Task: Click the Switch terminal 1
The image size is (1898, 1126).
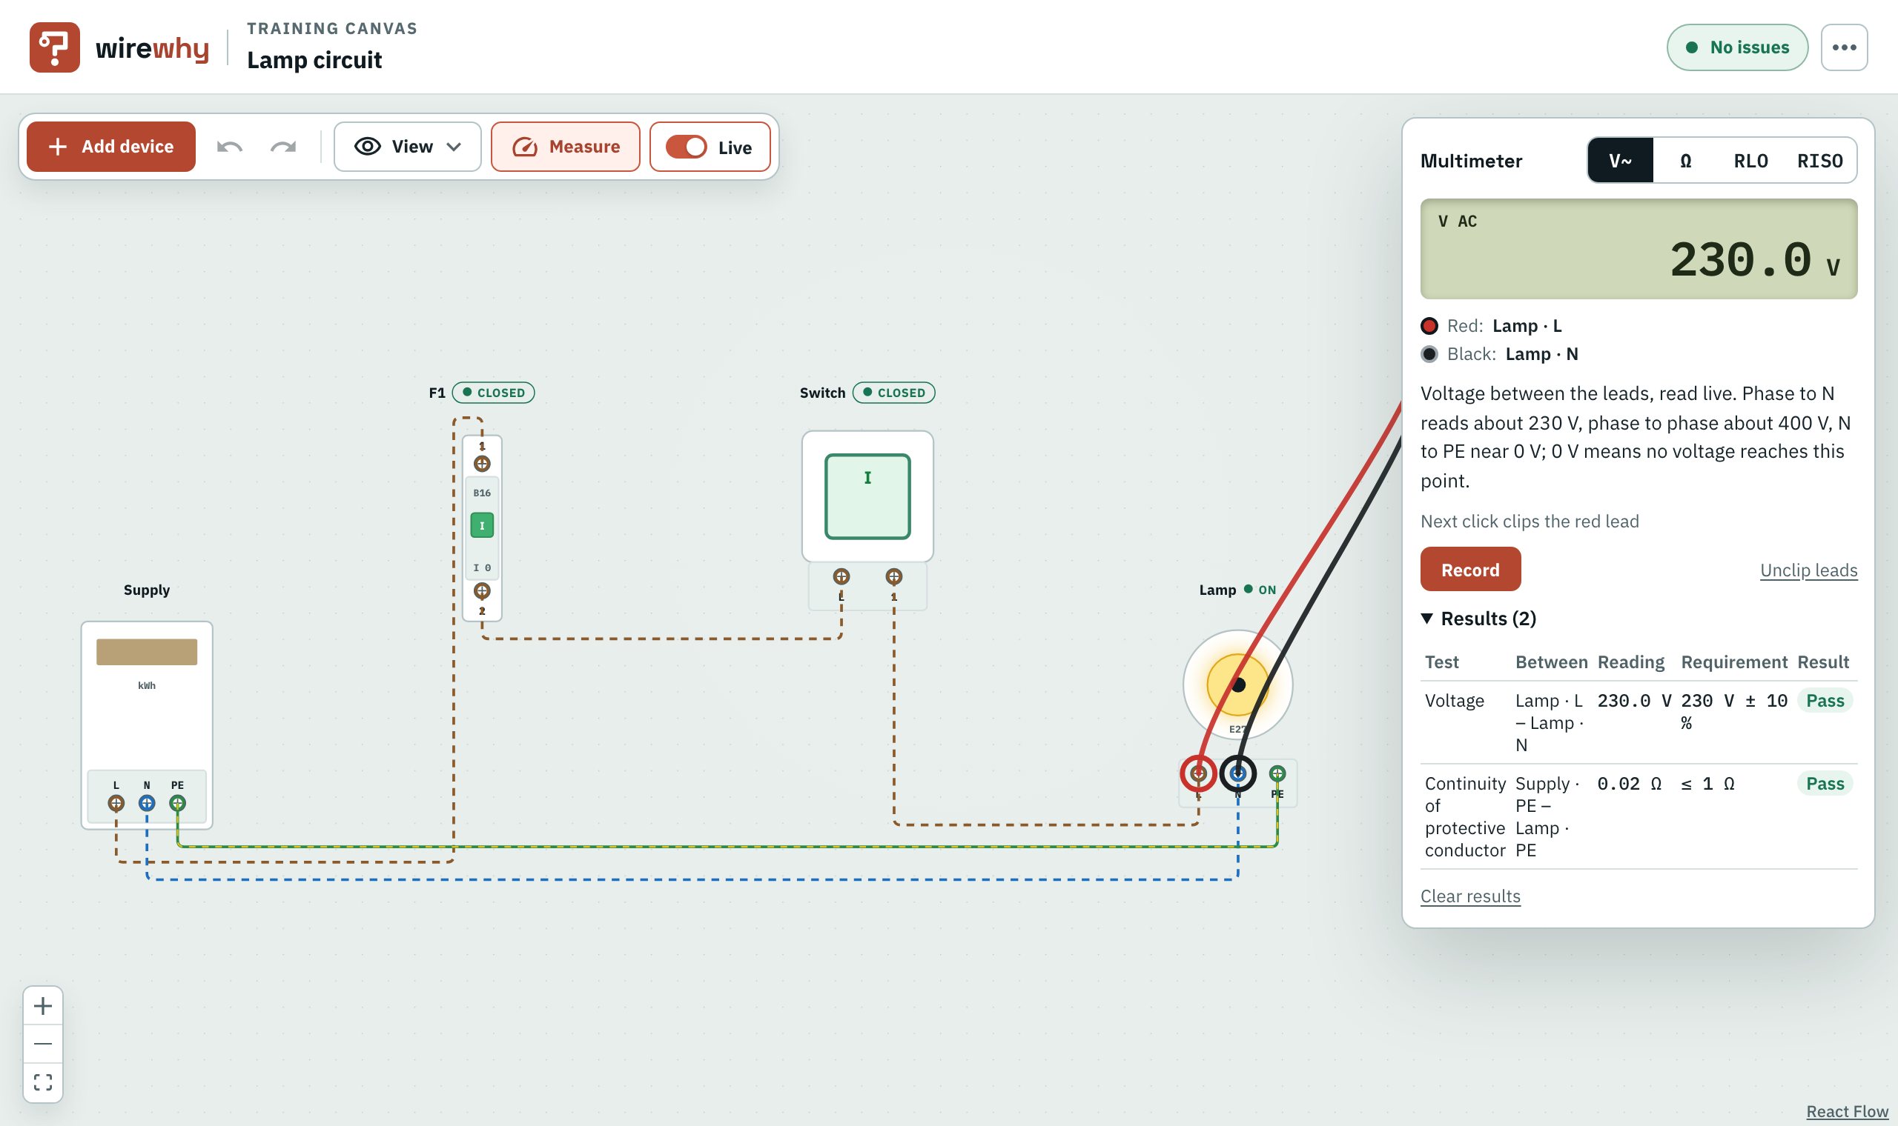Action: [x=894, y=576]
